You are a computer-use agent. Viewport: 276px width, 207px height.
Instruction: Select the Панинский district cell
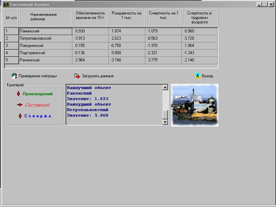point(44,31)
